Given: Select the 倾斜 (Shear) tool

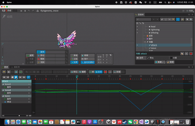Looking at the screenshot, I should [41, 62].
